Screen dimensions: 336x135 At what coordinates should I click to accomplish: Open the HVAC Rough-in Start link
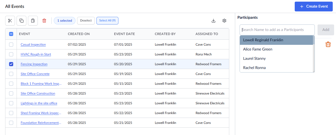36,54
